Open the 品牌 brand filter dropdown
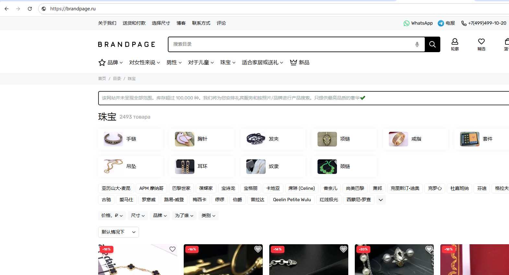The width and height of the screenshot is (509, 275). (x=160, y=216)
